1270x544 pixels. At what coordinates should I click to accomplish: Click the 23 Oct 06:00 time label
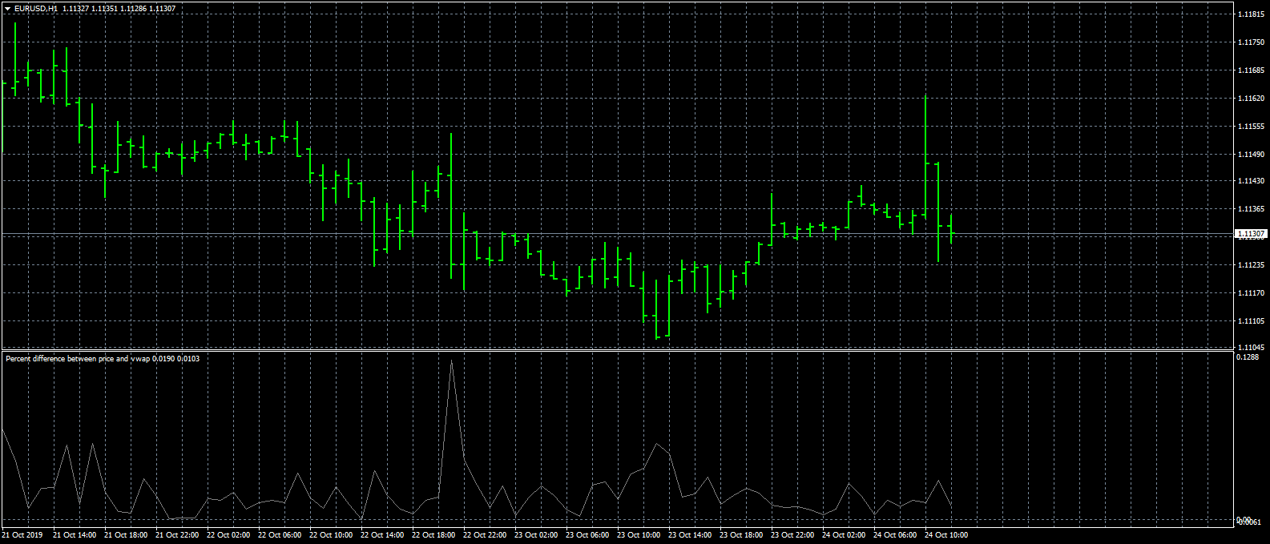pos(587,534)
